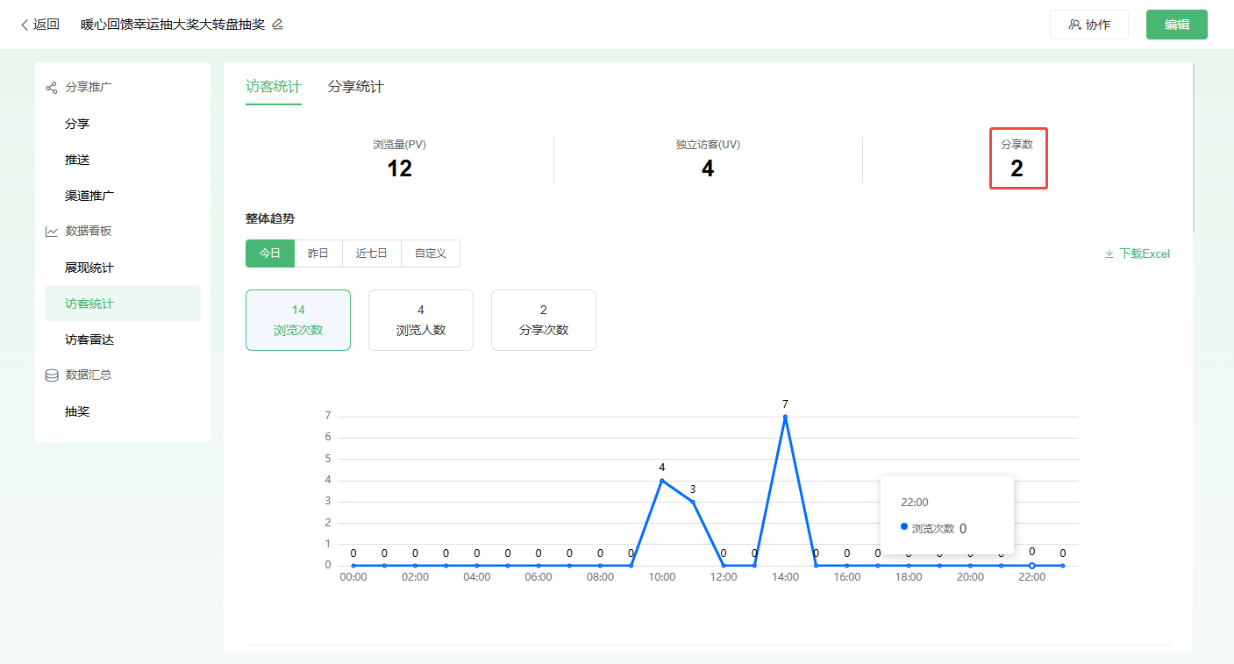Choose the 自定义 date range option
Image resolution: width=1234 pixels, height=664 pixels.
tap(431, 253)
